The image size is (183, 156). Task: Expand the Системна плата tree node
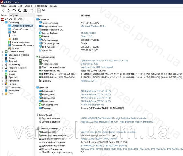(x=3, y=52)
